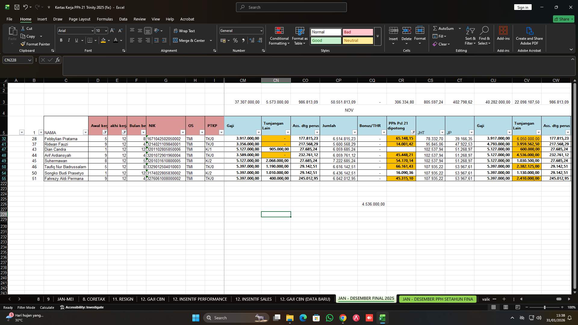
Task: Switch to the Formulas ribbon tab
Action: point(104,19)
